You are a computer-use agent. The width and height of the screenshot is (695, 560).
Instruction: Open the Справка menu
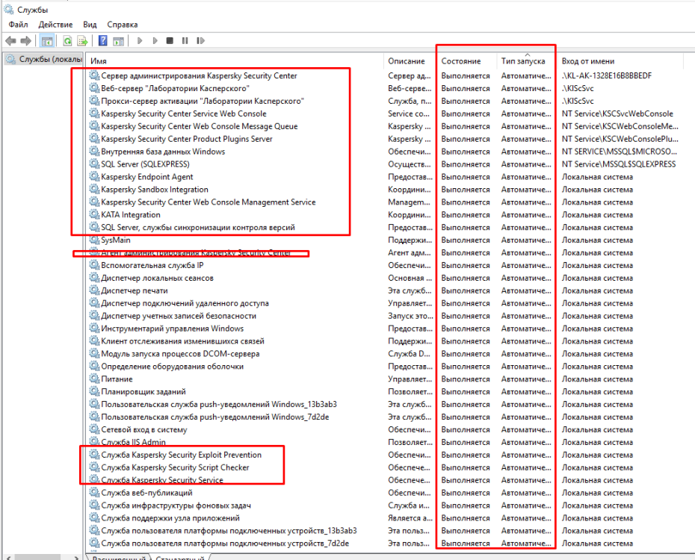click(122, 25)
